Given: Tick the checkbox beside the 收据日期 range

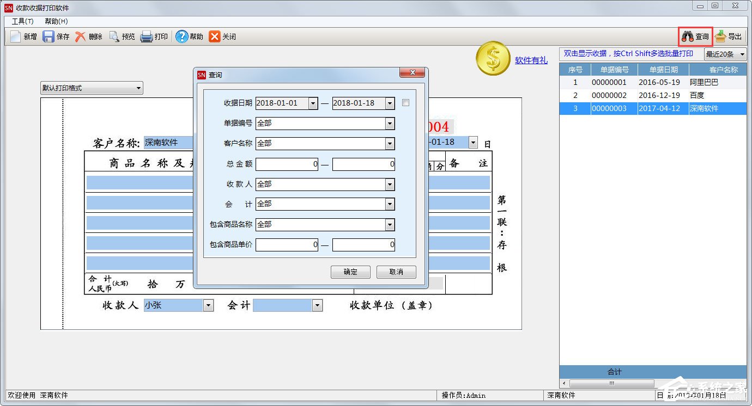Looking at the screenshot, I should point(405,103).
